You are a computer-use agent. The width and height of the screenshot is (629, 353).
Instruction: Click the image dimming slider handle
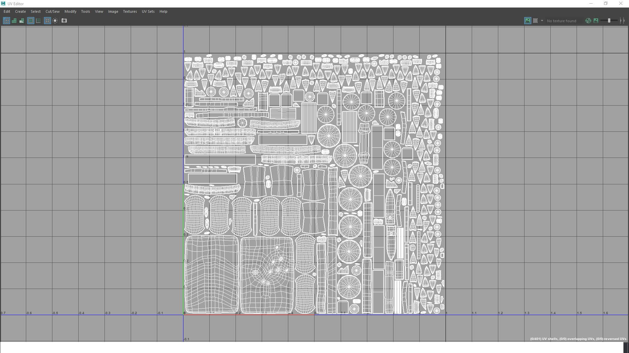click(x=609, y=21)
